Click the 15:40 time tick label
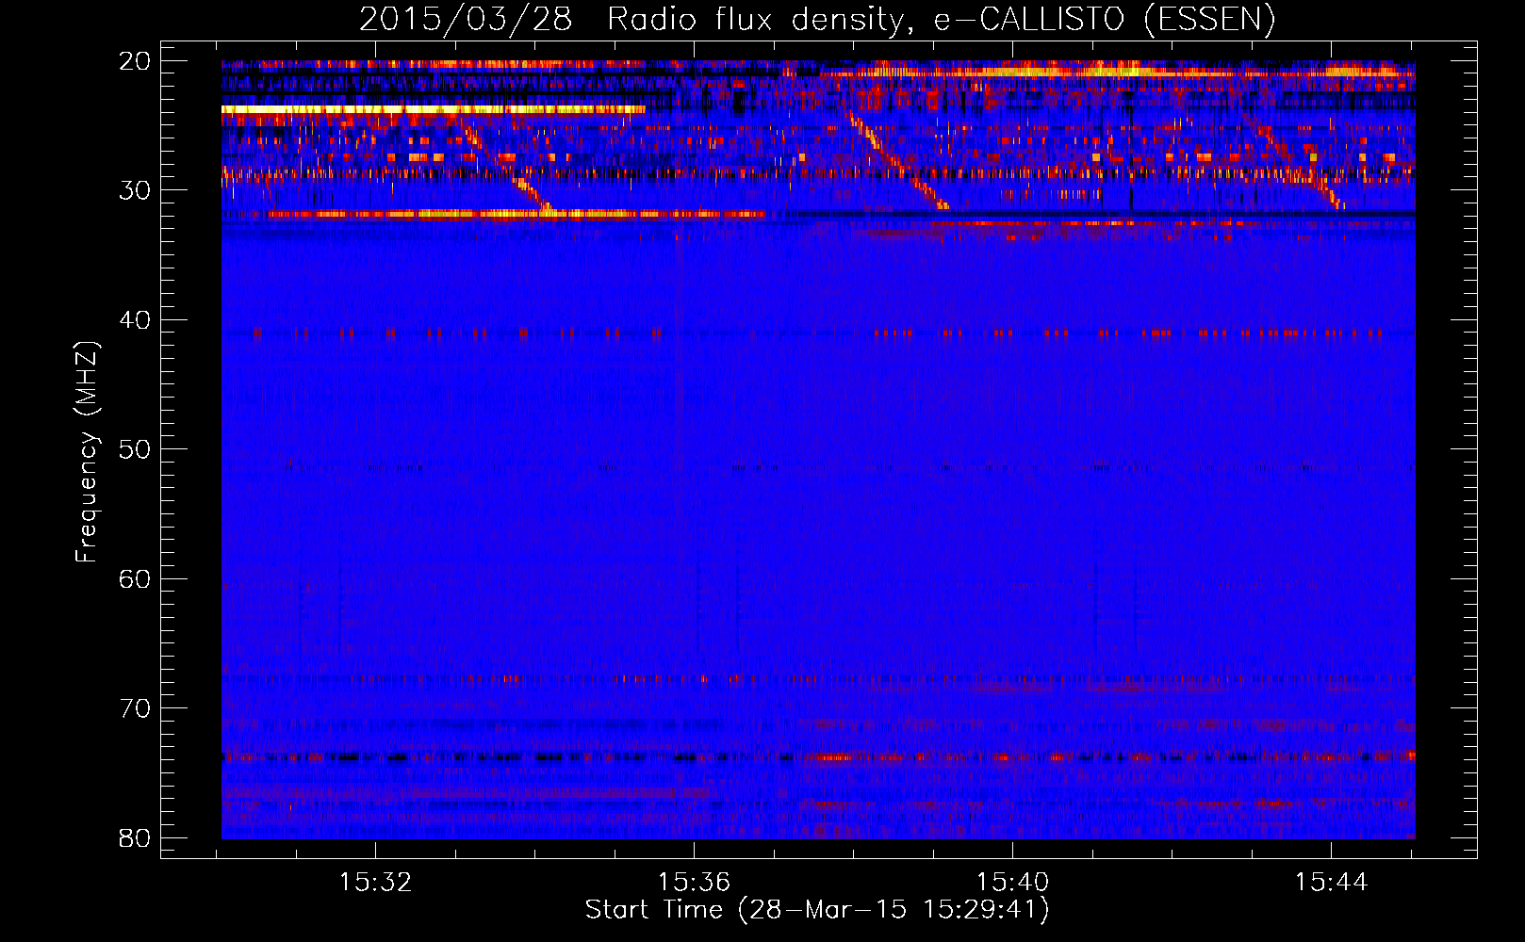This screenshot has width=1525, height=942. [1012, 883]
